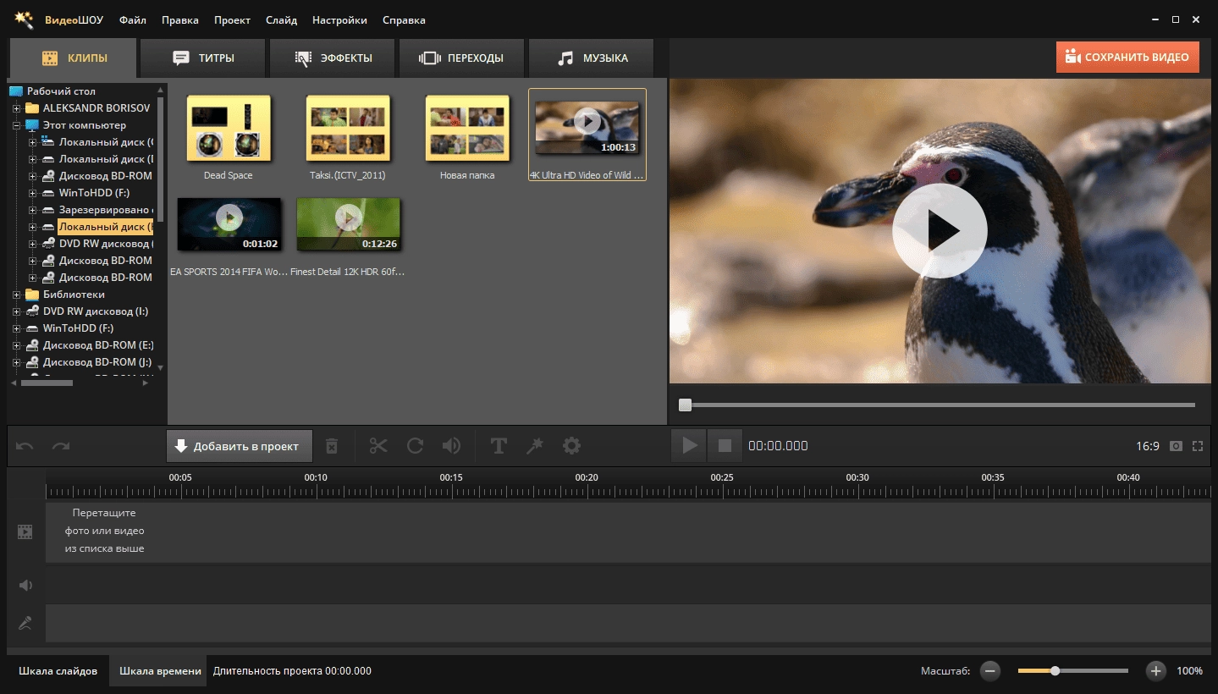Expand DVD RW дисковод (I:) node
This screenshot has width=1218, height=694.
coord(16,311)
